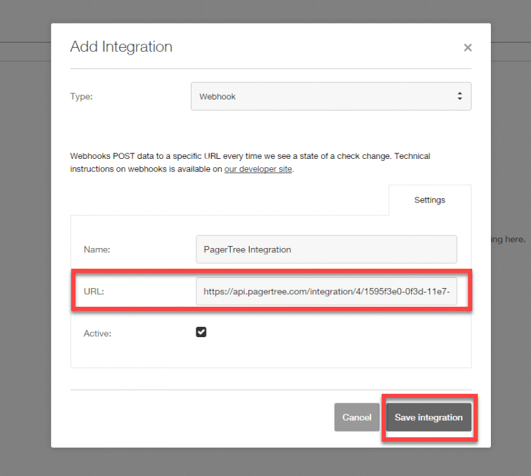
Task: Click the 'Active:' label text
Action: pyautogui.click(x=97, y=333)
